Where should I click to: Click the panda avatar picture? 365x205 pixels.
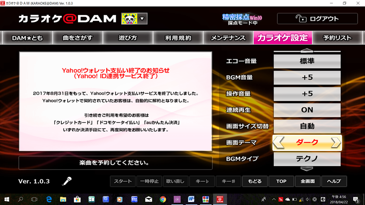coord(129,19)
